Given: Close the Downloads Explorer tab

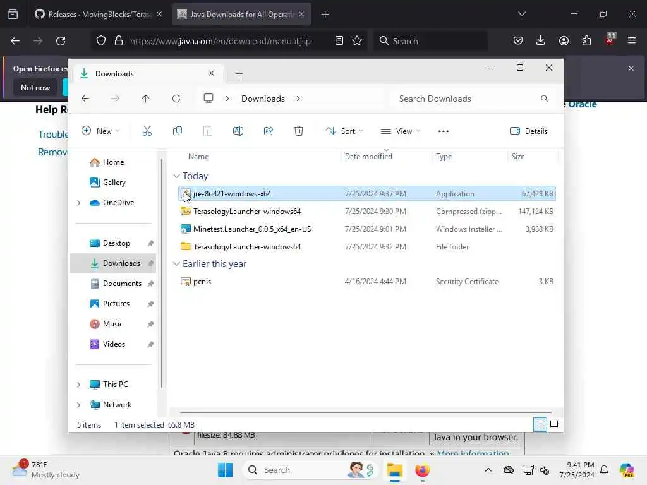Looking at the screenshot, I should pos(211,73).
